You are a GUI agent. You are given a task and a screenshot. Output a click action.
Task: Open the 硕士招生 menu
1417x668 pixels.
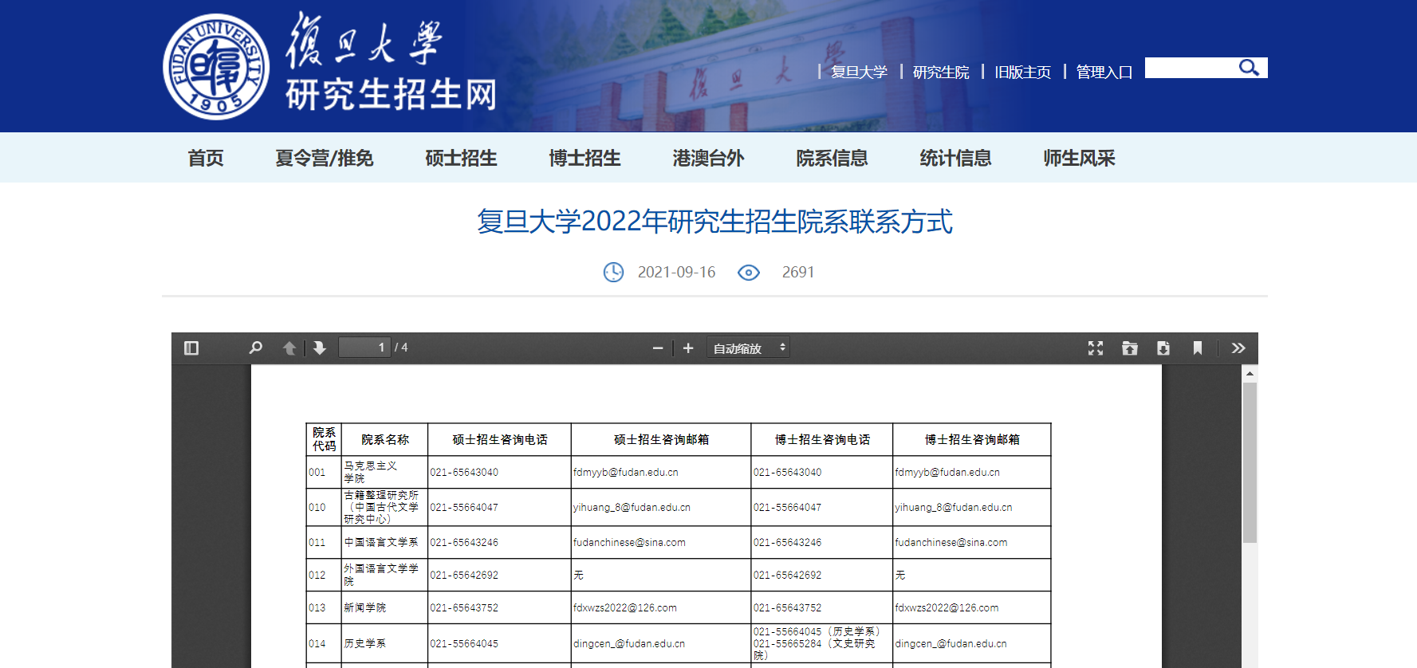coord(461,158)
